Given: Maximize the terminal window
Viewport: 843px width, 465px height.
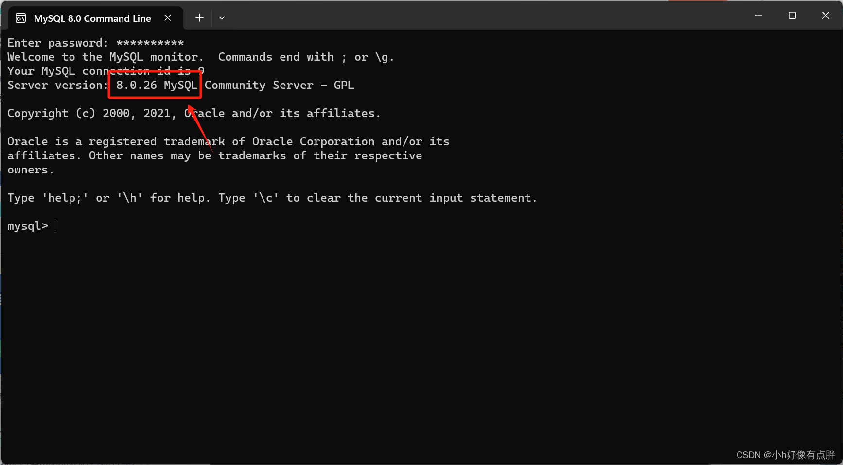Looking at the screenshot, I should [x=792, y=16].
